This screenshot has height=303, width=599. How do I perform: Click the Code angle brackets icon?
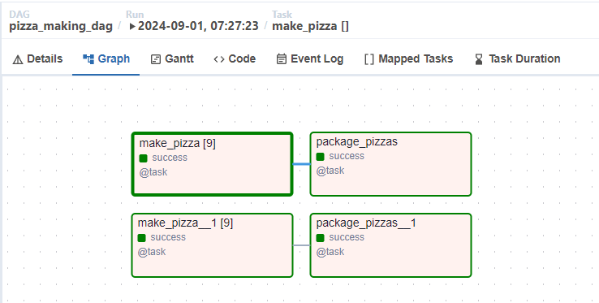[x=219, y=59]
